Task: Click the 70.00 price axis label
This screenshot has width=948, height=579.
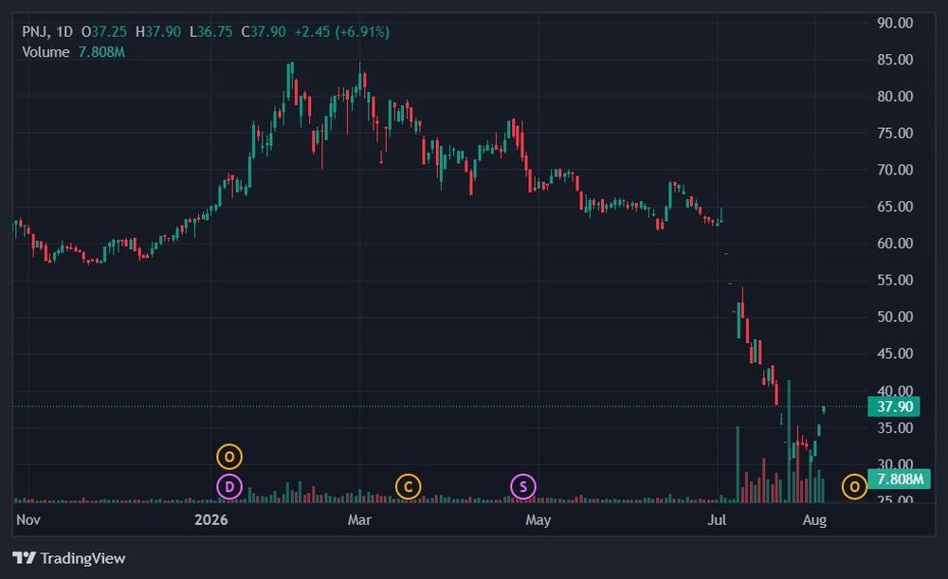Action: [x=895, y=170]
